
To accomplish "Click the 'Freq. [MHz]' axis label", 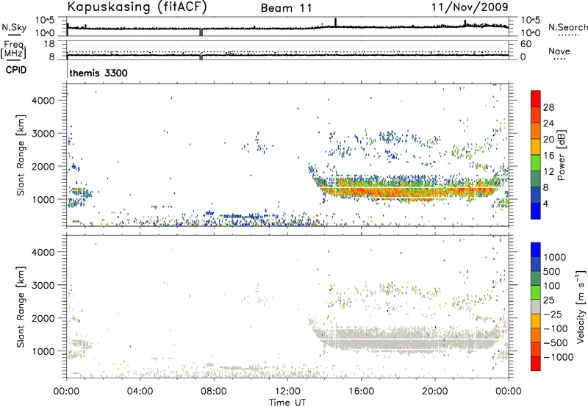I will tap(14, 49).
